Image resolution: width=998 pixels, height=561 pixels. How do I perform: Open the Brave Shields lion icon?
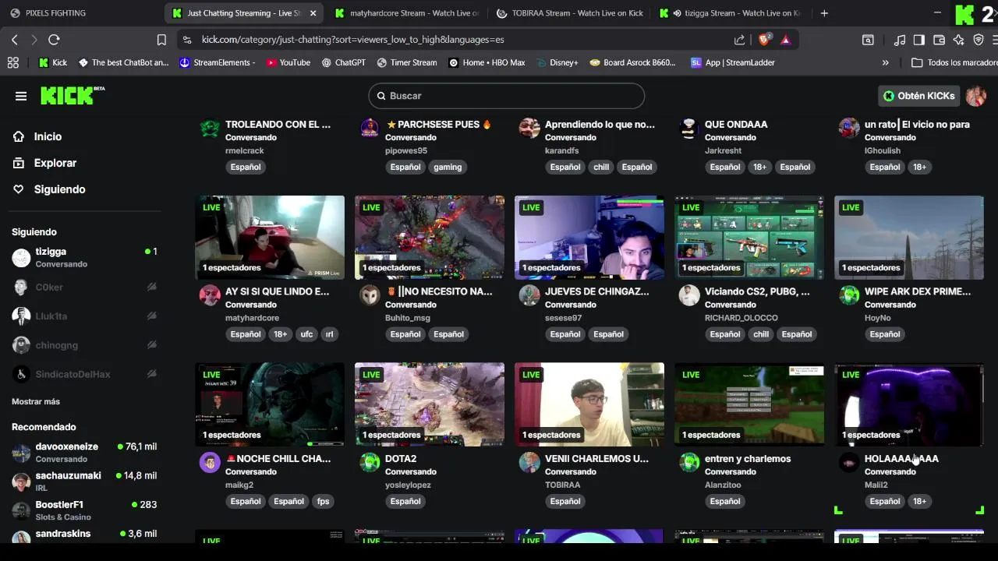(764, 39)
